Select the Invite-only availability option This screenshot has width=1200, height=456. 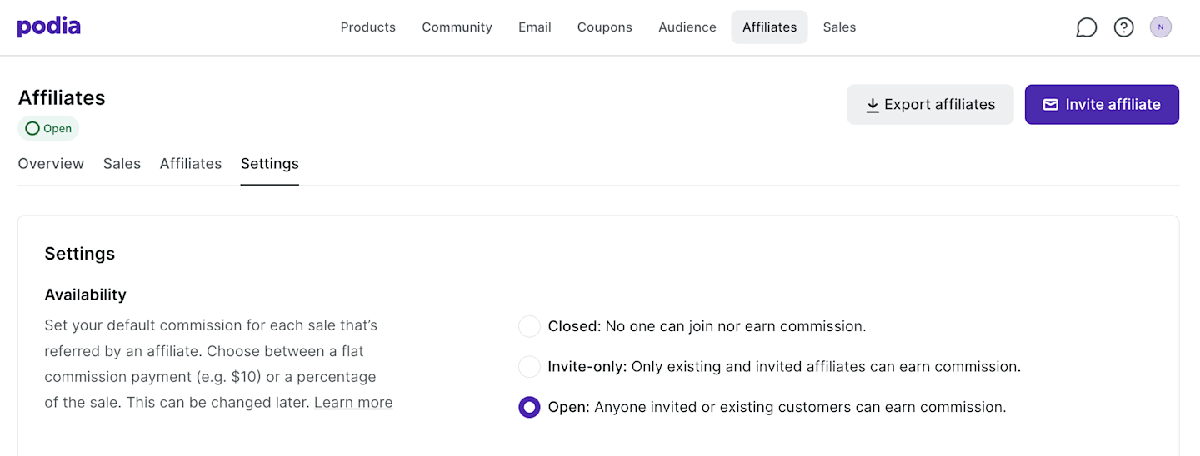[529, 366]
